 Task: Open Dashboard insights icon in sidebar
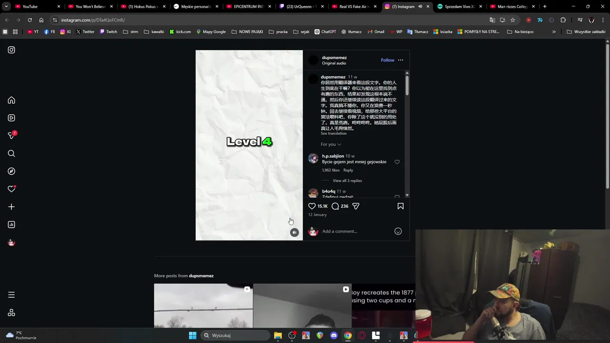point(11,224)
